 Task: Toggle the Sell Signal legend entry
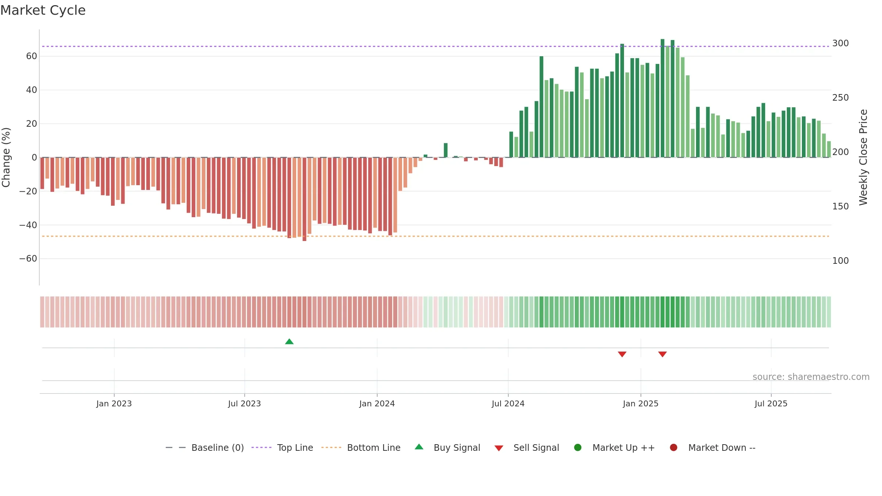(x=527, y=448)
